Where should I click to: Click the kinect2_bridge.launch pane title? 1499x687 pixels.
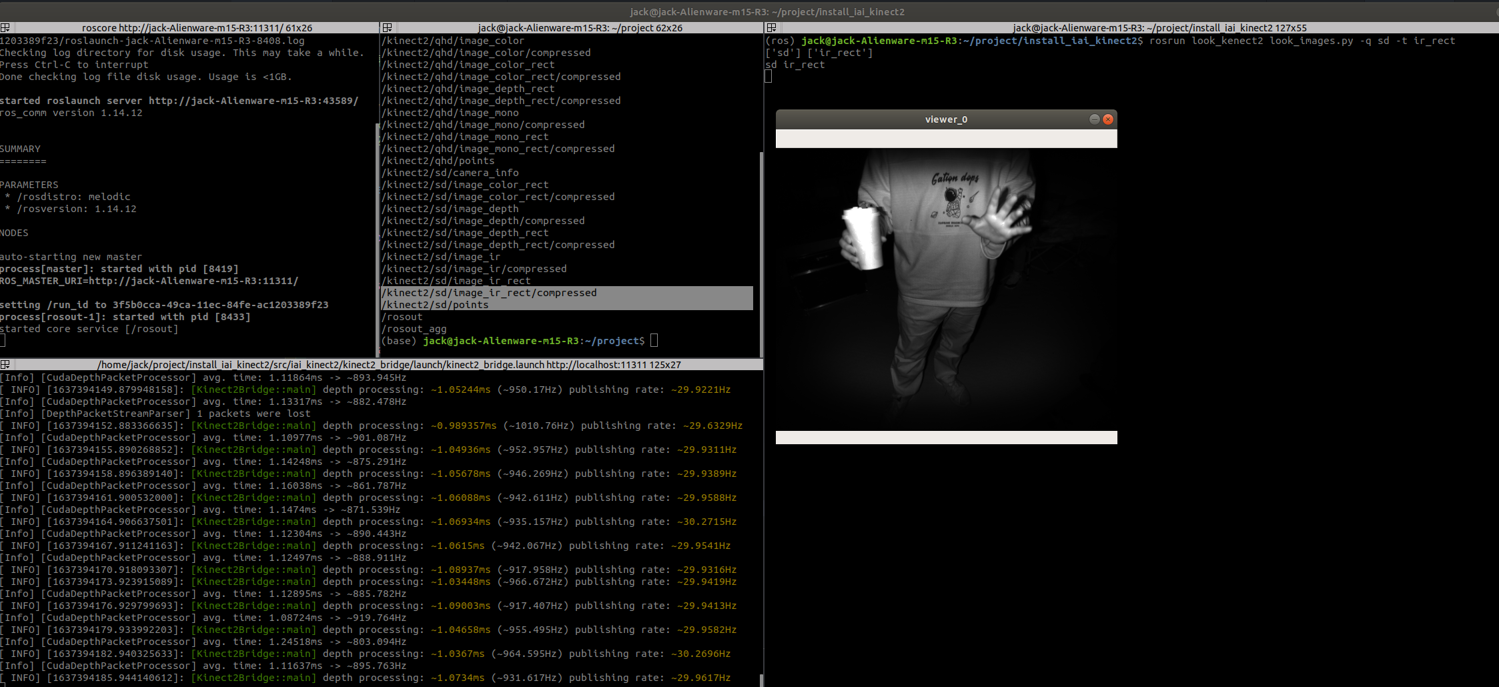389,365
